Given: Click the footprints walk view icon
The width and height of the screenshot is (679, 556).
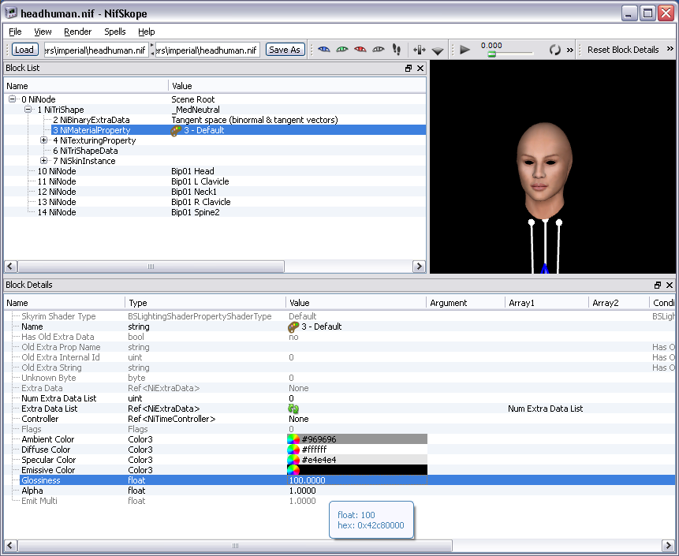Looking at the screenshot, I should pos(397,50).
